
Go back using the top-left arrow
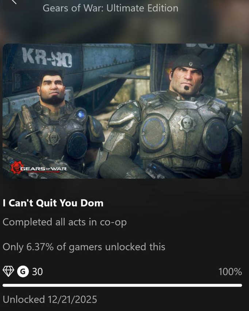[x=14, y=1]
